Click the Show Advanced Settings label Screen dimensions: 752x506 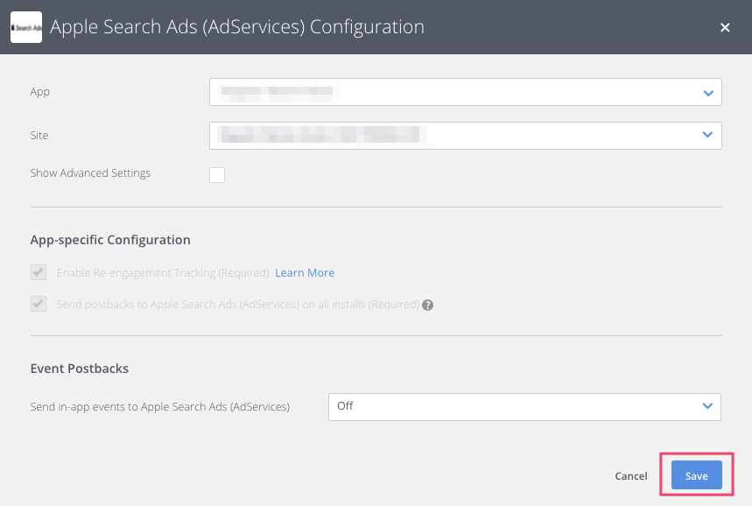(90, 173)
